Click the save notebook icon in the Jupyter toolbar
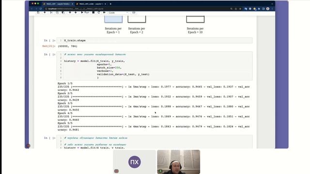Screen dimensions: 310x174 tap(38, 13)
